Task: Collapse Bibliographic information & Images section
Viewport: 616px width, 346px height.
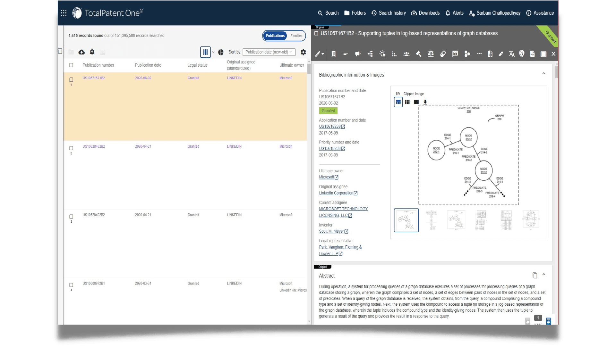Action: pyautogui.click(x=544, y=73)
